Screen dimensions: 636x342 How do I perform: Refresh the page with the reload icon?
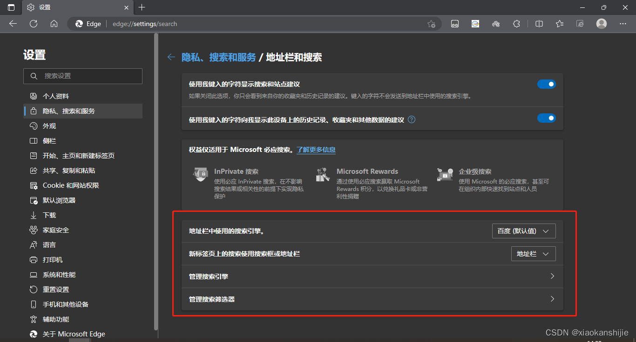34,24
